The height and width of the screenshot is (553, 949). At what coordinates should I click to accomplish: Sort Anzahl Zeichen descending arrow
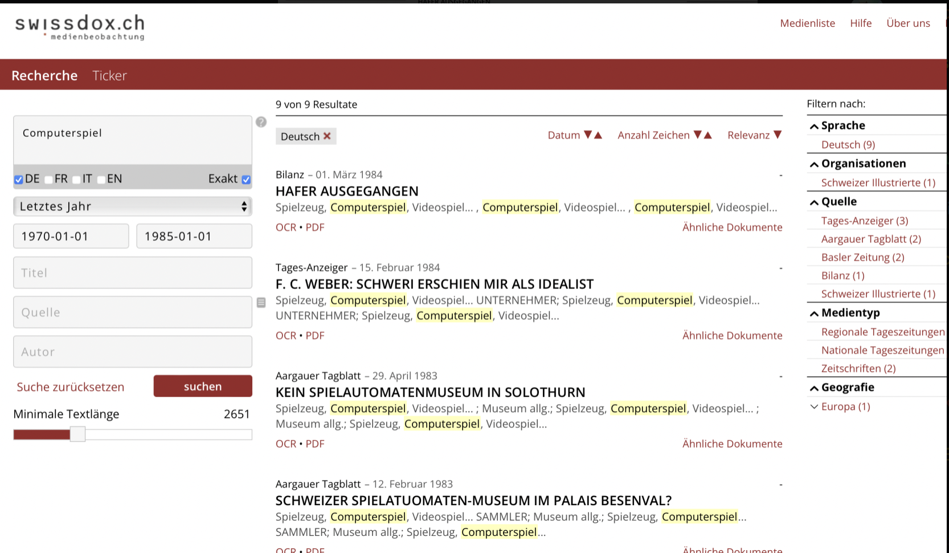[697, 135]
